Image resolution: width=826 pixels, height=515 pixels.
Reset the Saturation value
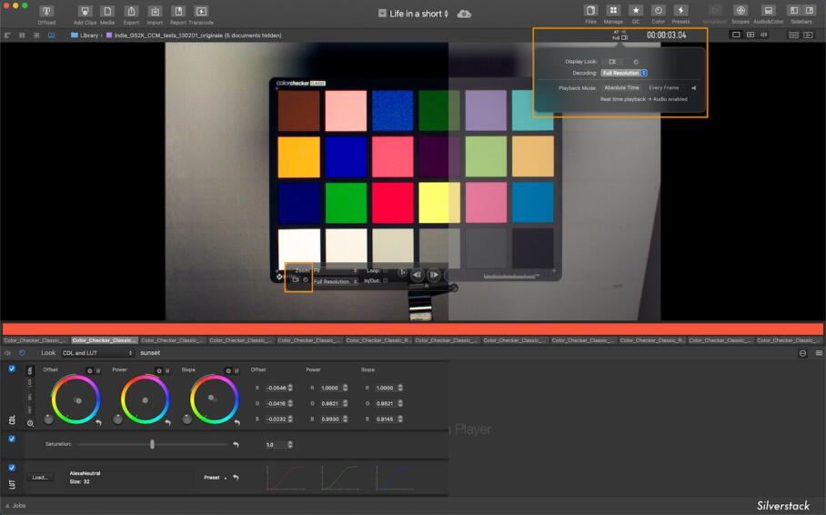click(x=236, y=444)
